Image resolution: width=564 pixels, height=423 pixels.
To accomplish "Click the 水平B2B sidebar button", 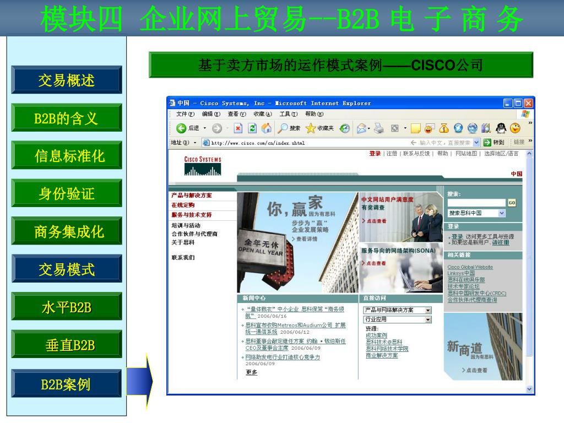I will 67,306.
